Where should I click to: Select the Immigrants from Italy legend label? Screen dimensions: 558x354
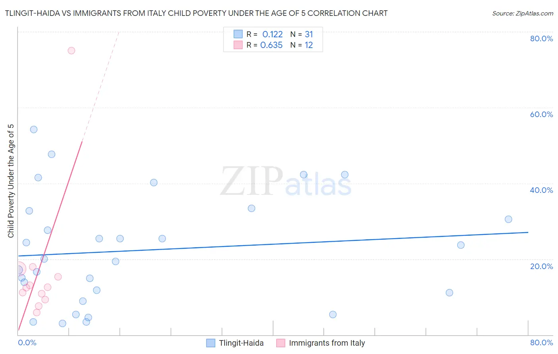pyautogui.click(x=327, y=343)
